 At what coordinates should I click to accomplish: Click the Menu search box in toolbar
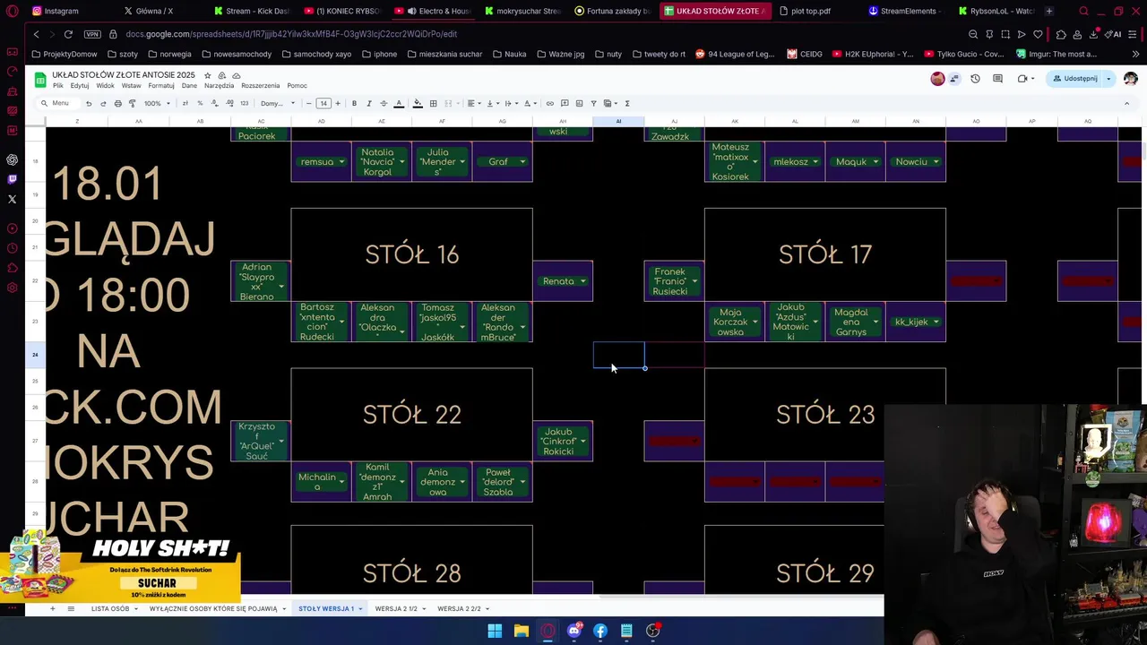[x=60, y=103]
